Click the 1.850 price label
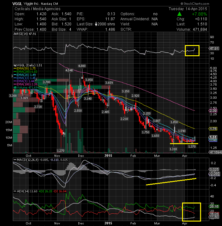Image resolution: width=222 pixels, height=226 pixels. click(174, 122)
